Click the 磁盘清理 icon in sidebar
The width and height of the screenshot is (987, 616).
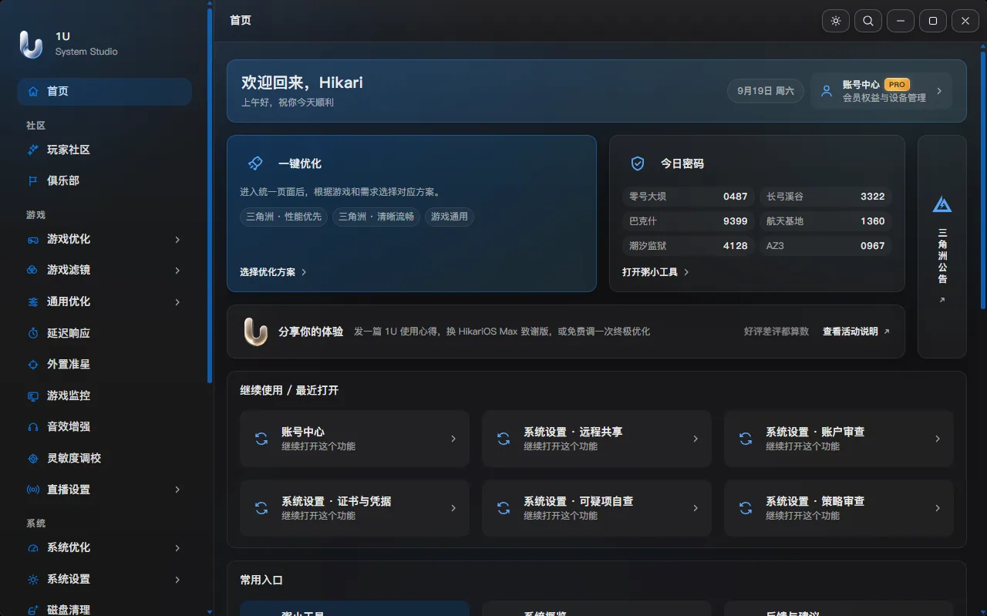click(33, 610)
